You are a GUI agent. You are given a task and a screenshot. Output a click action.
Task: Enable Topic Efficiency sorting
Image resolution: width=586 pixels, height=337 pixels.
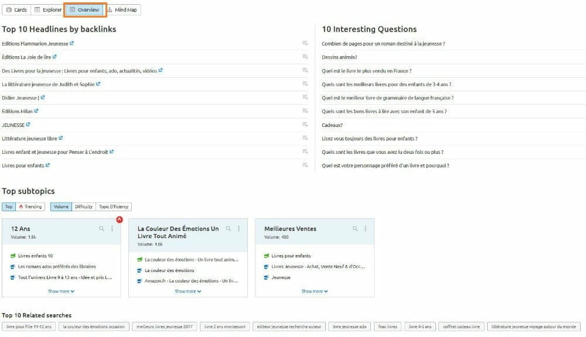113,206
